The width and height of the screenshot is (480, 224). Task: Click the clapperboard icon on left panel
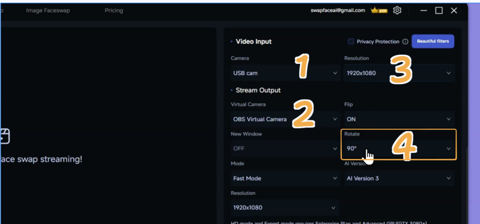(x=5, y=136)
